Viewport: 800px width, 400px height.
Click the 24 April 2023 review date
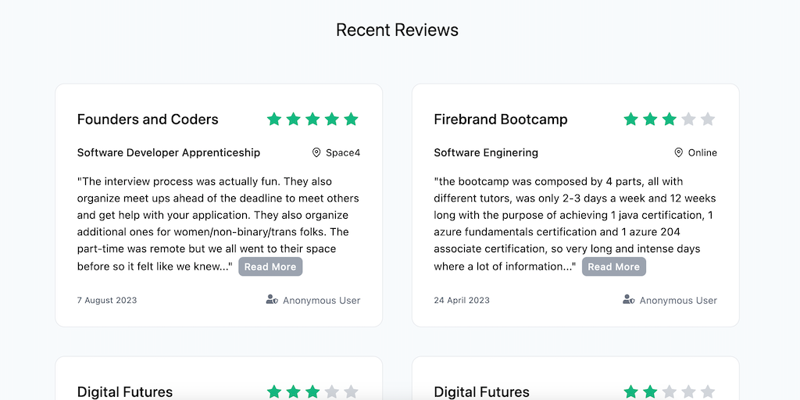tap(462, 300)
